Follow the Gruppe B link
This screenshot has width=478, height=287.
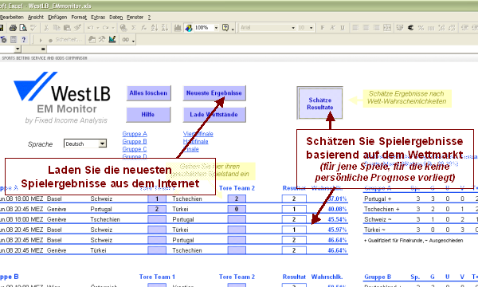click(x=135, y=142)
